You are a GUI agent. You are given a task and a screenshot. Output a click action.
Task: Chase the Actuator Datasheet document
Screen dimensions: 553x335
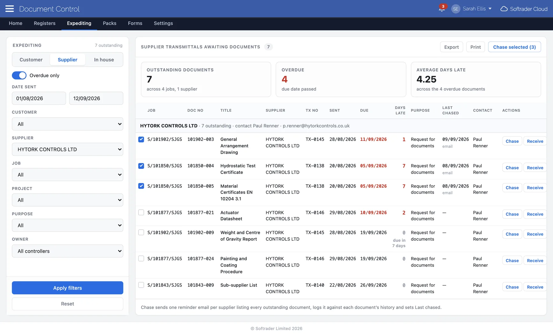tap(512, 214)
